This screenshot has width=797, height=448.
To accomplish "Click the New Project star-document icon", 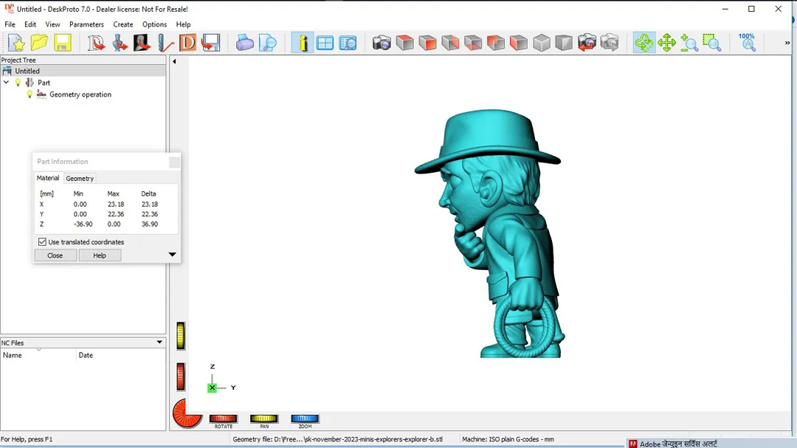I will (16, 43).
